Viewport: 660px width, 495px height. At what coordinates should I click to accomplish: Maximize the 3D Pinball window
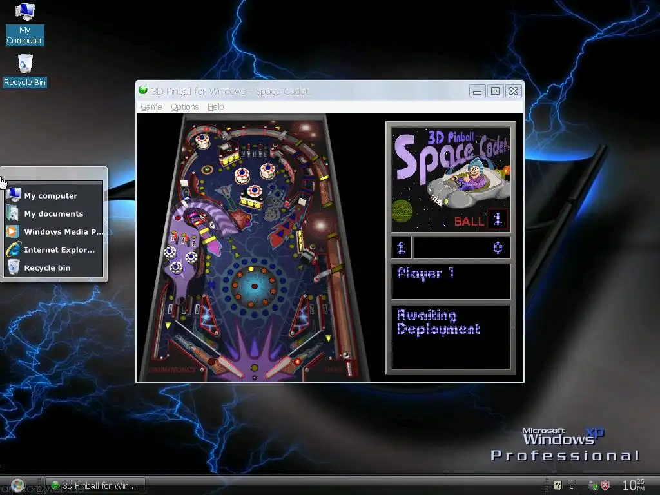(x=495, y=91)
